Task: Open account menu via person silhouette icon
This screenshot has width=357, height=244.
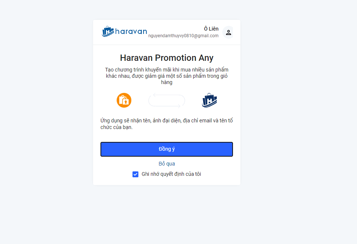Action: tap(228, 32)
